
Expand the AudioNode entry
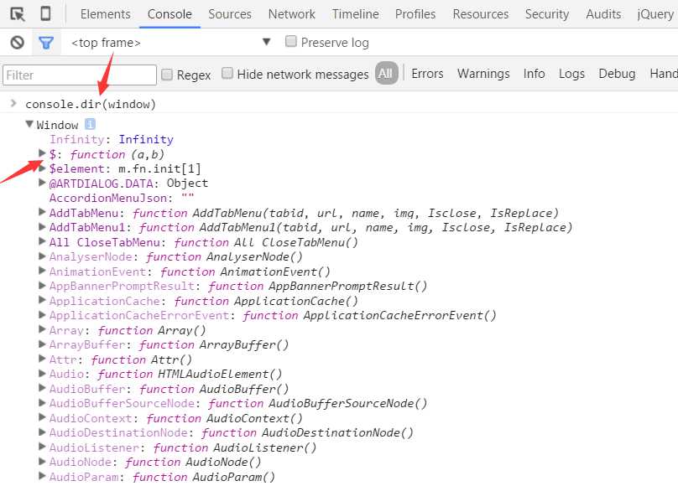[x=42, y=462]
